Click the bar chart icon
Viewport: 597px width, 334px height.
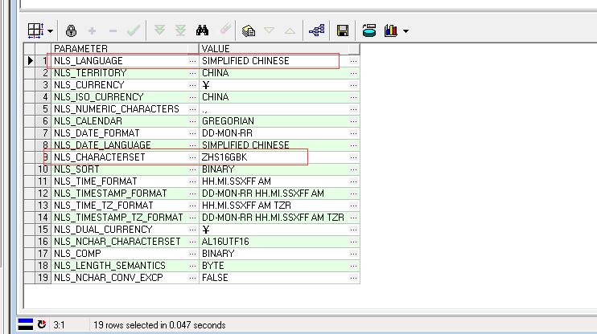[391, 31]
